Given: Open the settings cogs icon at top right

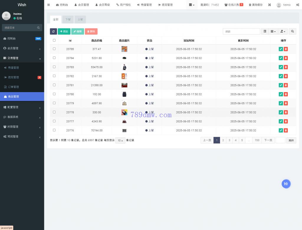Looking at the screenshot, I should 297,5.
